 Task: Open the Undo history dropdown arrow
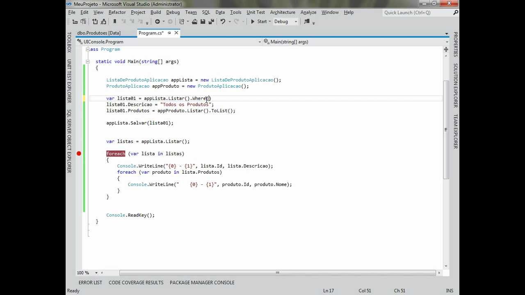click(x=229, y=21)
